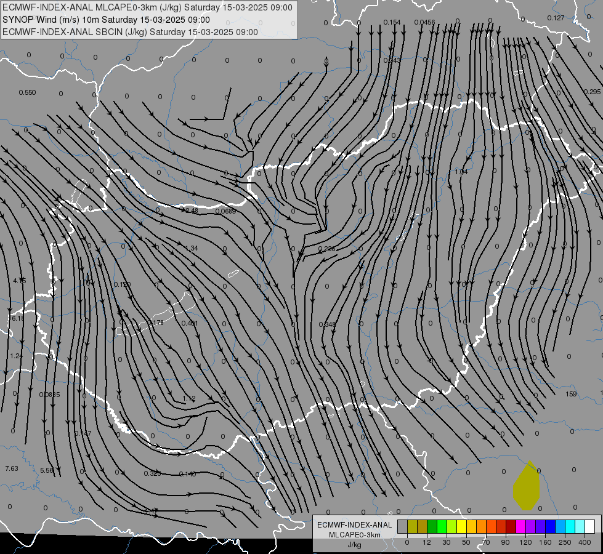Click the legend tick label 50
Image resolution: width=603 pixels, height=554 pixels.
(466, 542)
